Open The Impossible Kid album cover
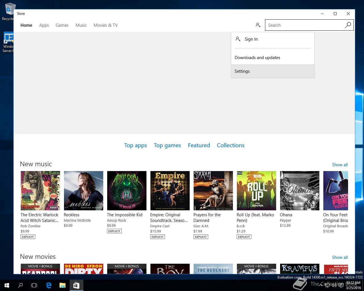 [x=127, y=191]
